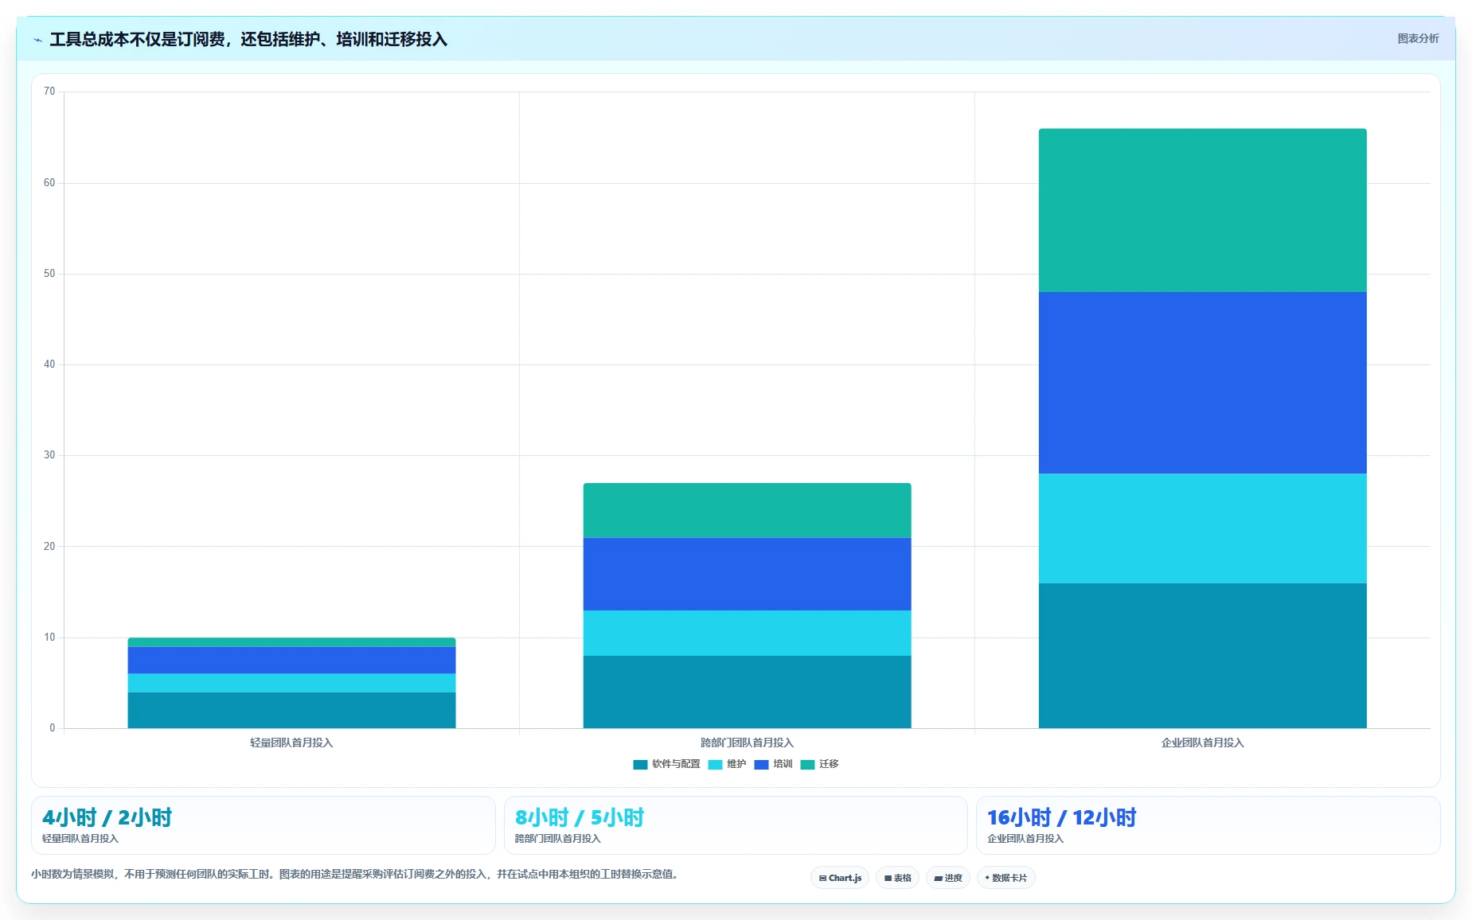Click 轻量团队首月投入 caption under 4小时 card
Image resolution: width=1472 pixels, height=920 pixels.
click(x=80, y=839)
